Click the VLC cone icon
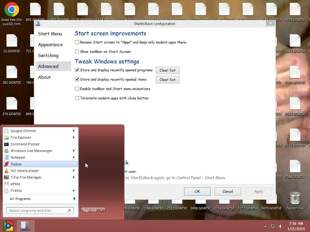This screenshot has height=232, width=310. (x=6, y=171)
